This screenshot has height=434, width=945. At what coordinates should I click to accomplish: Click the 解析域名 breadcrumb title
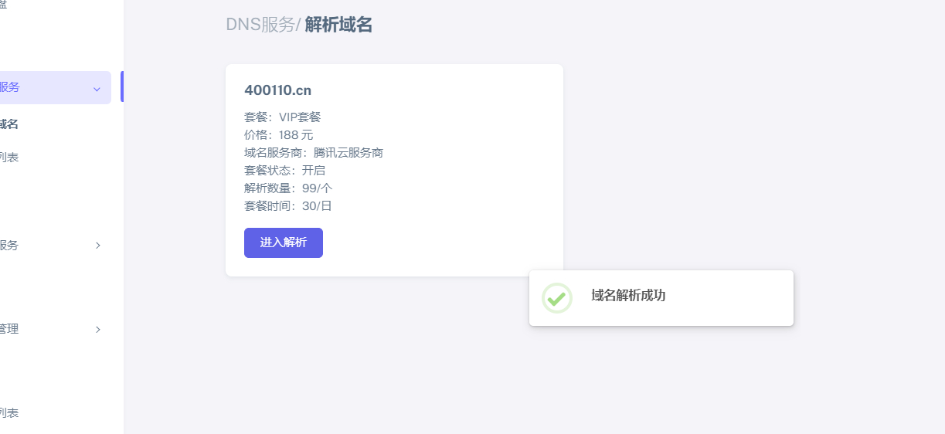pos(338,25)
